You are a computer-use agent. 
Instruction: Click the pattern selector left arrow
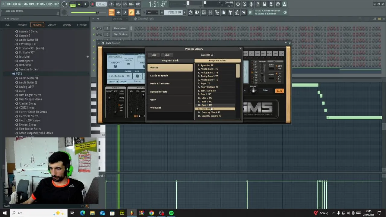162,12
